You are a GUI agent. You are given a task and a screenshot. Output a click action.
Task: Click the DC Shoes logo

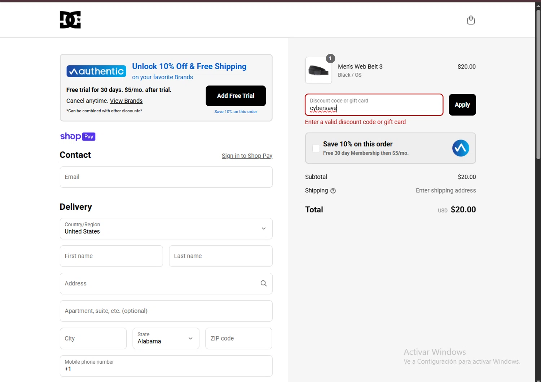click(x=70, y=20)
